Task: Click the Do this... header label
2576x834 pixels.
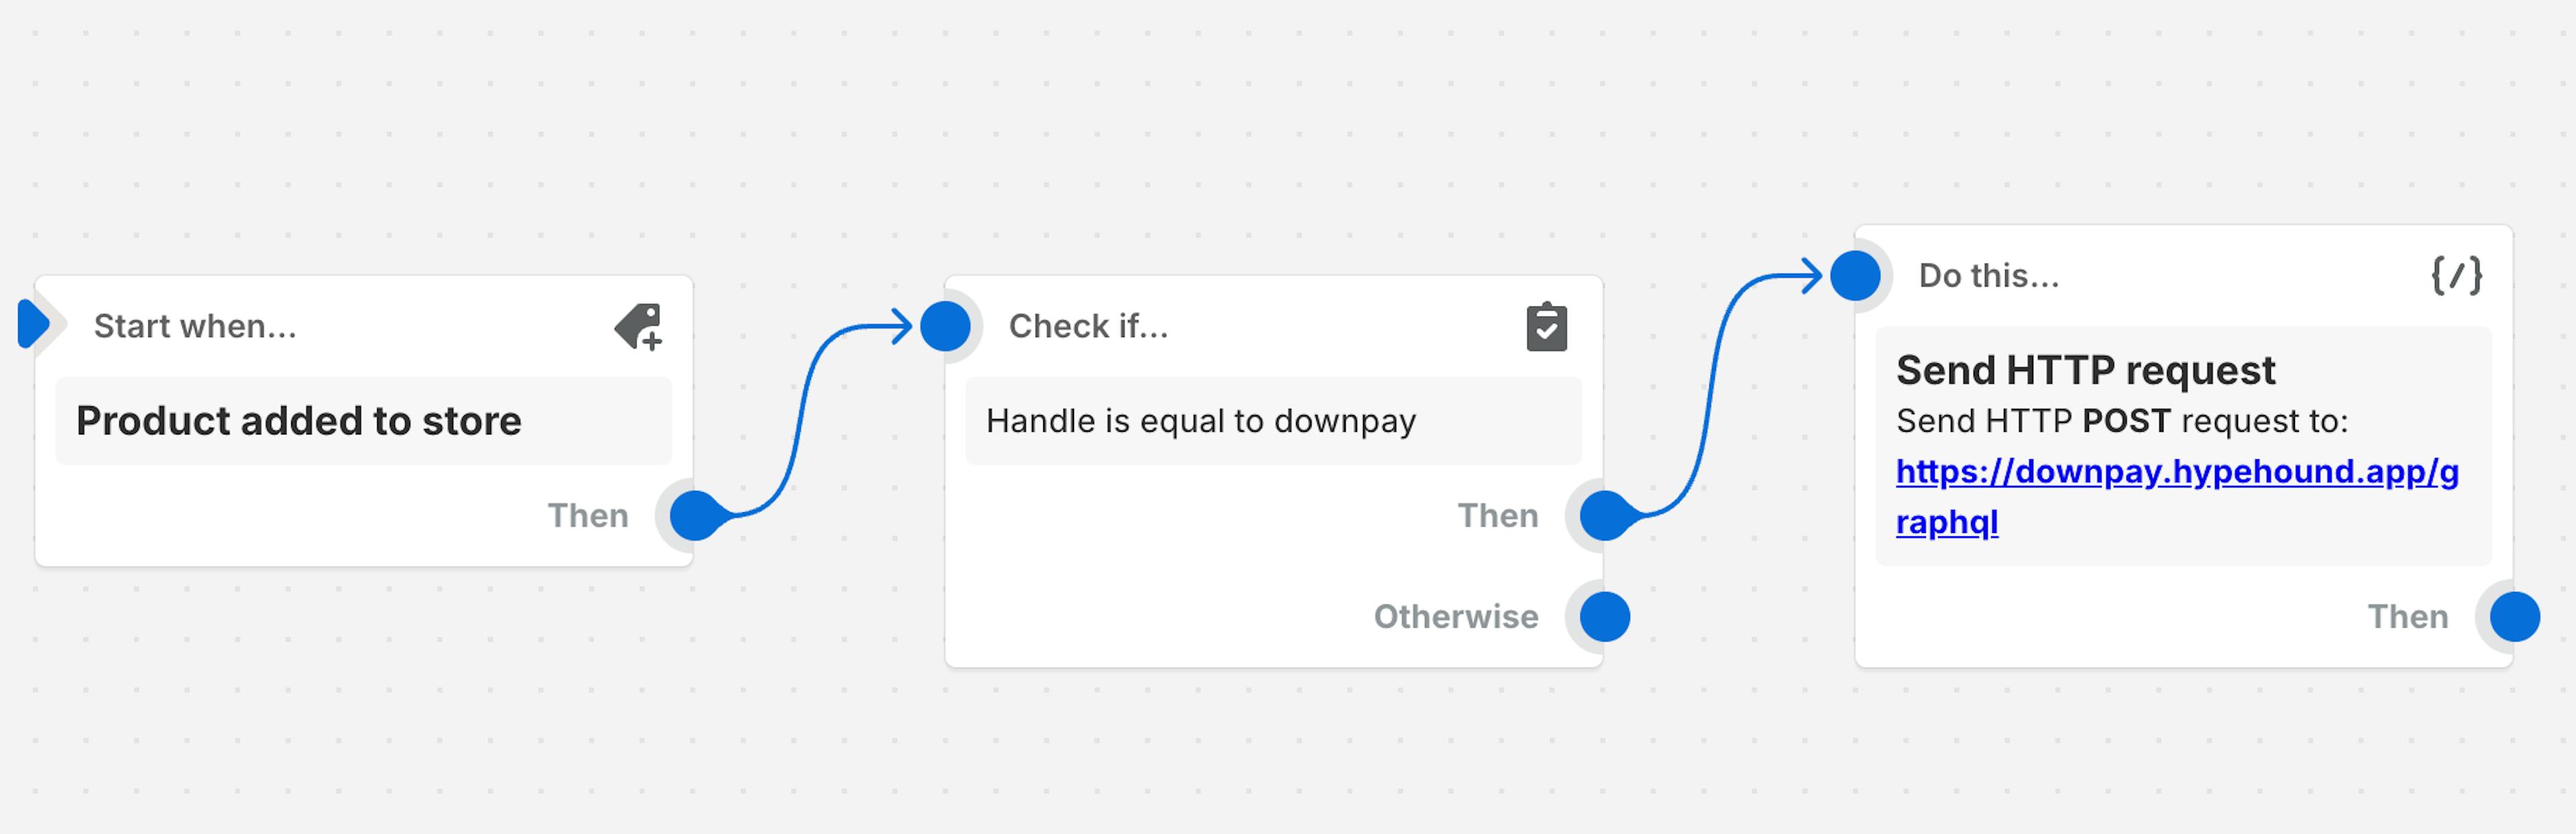Action: click(1988, 276)
